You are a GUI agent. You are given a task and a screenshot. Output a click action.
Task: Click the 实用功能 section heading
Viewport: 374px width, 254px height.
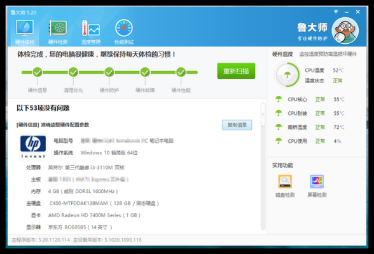pyautogui.click(x=282, y=165)
